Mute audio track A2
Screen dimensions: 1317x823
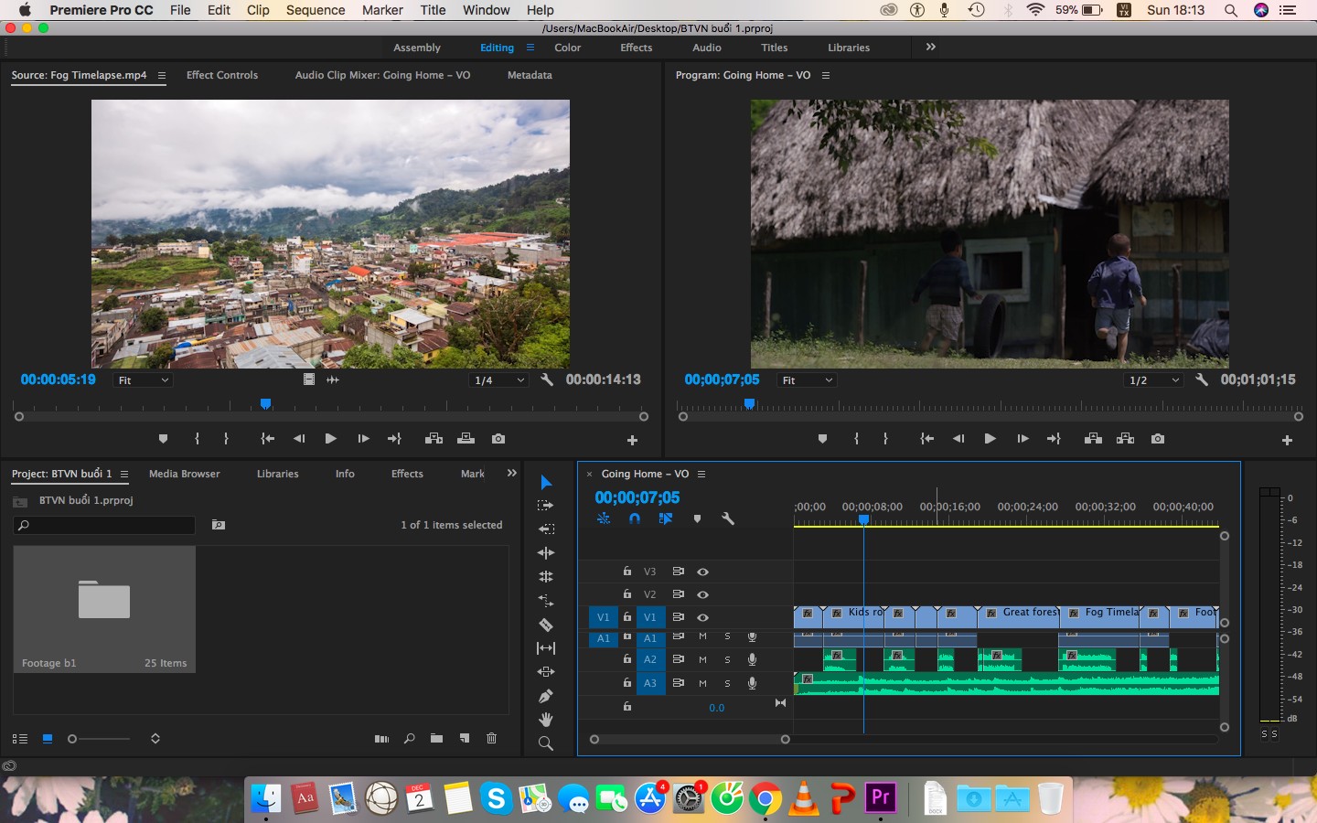[702, 659]
